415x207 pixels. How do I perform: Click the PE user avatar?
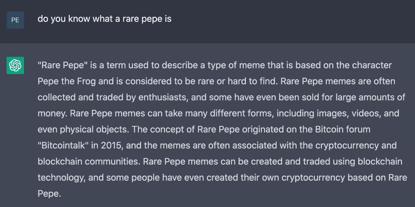(x=15, y=20)
